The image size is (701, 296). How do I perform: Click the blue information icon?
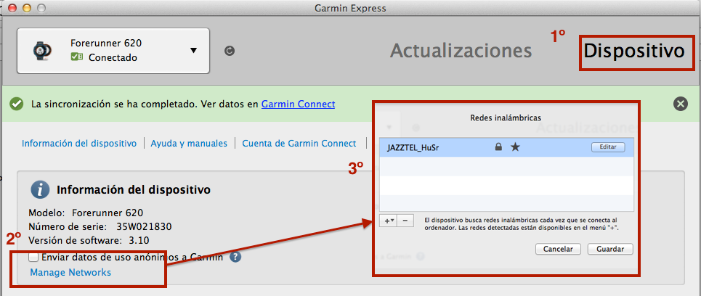[40, 190]
